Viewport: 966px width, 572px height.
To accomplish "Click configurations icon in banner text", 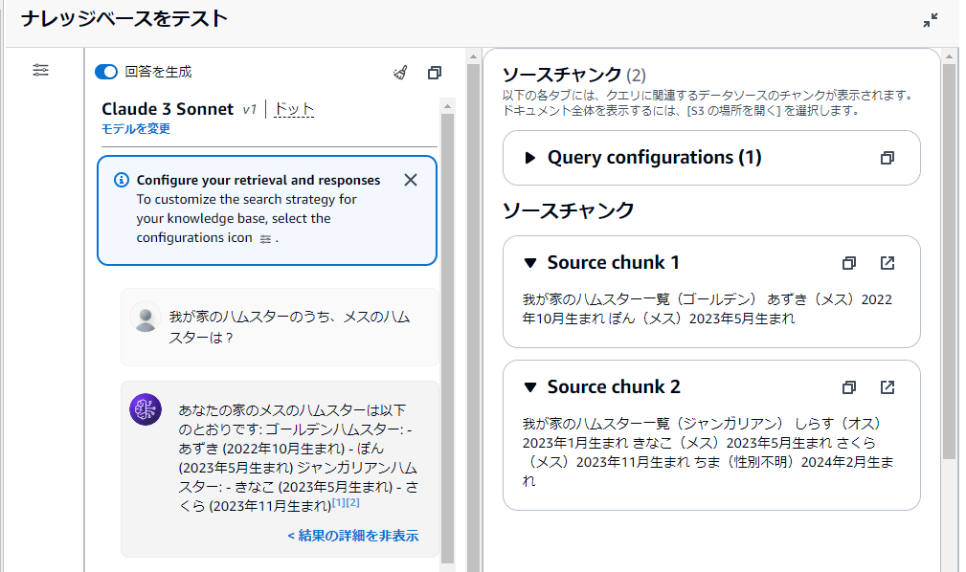I will 265,239.
